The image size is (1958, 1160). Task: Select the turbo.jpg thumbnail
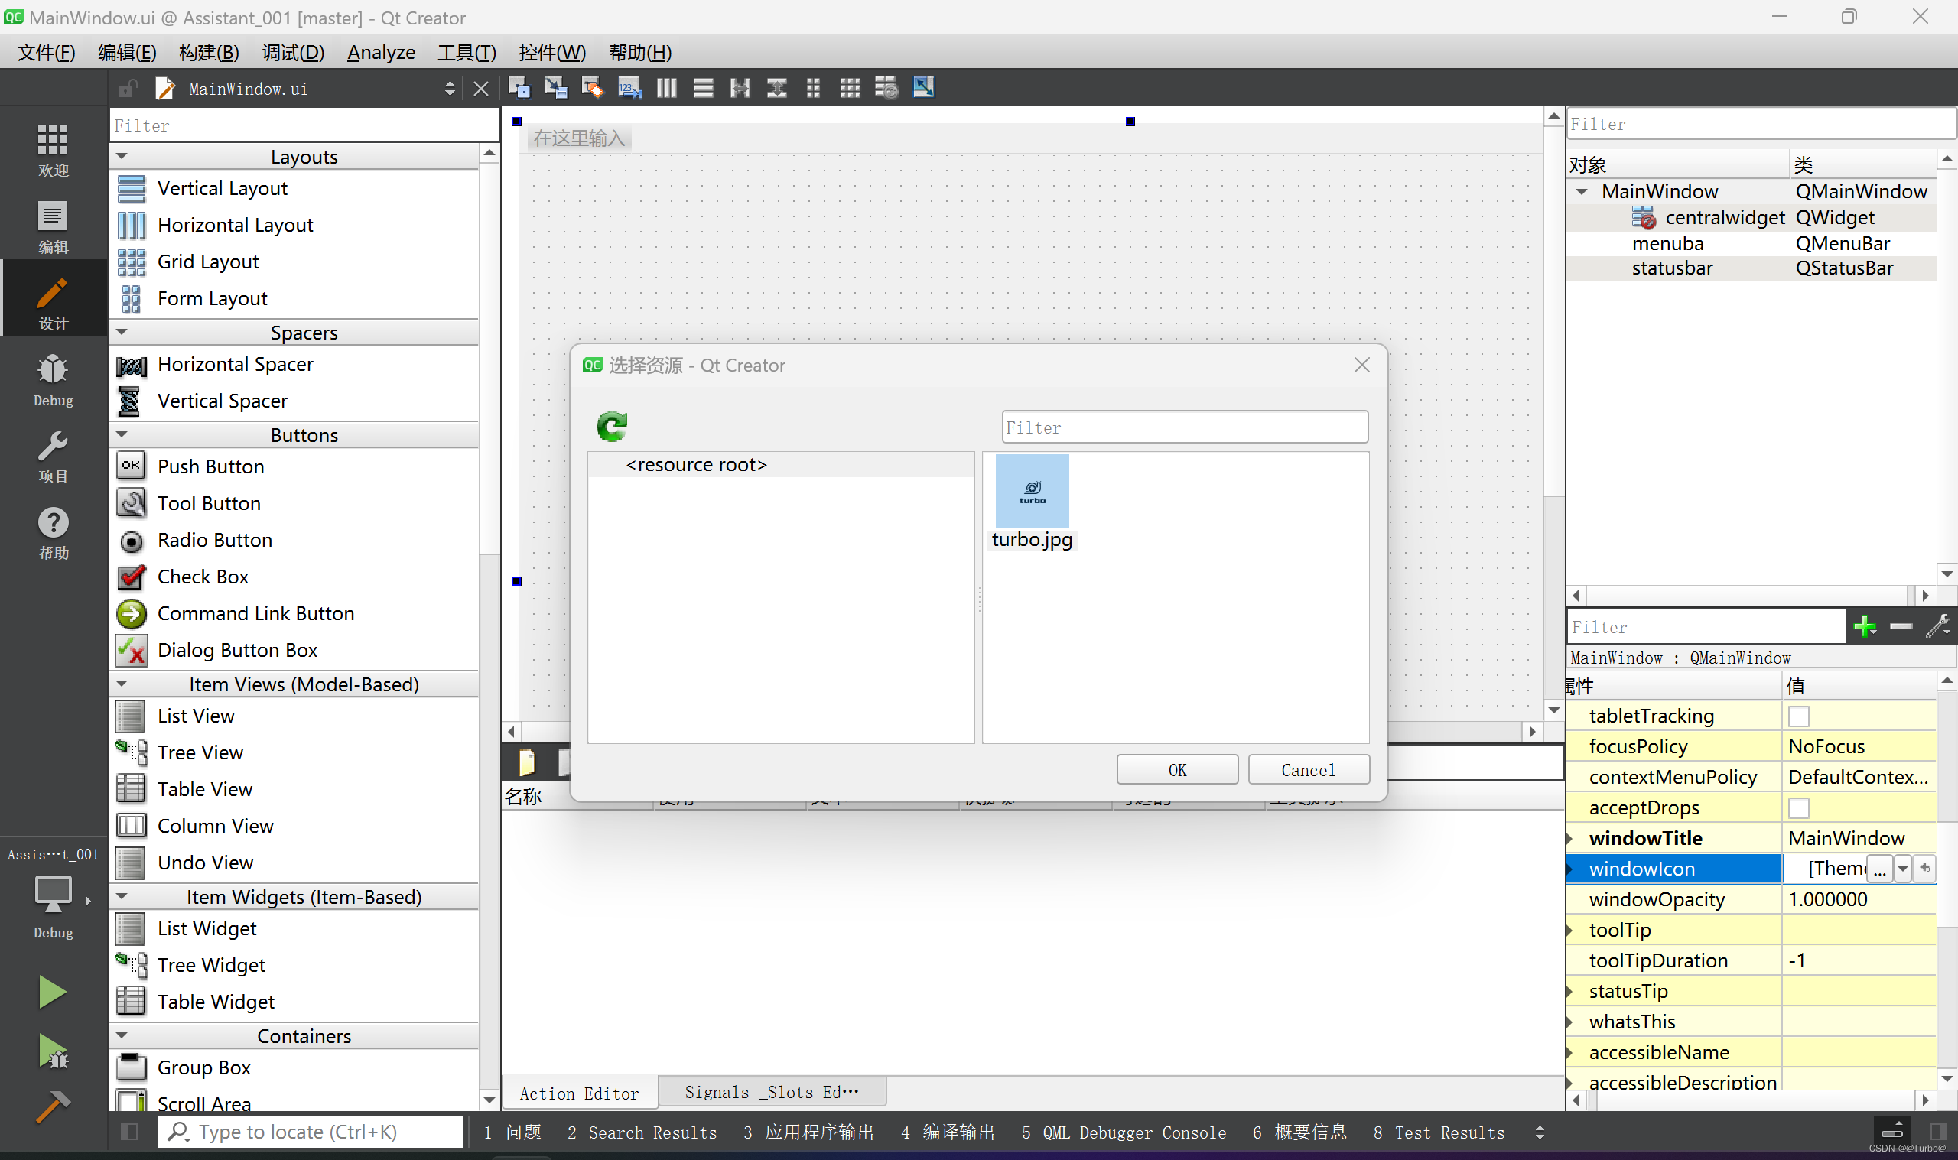coord(1032,492)
